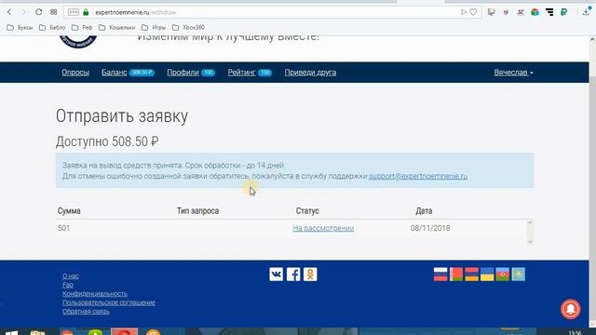Click the red notification bell button
Screen dimensions: 596x335
[571, 309]
